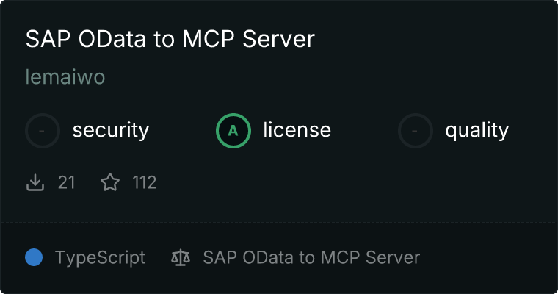Image resolution: width=558 pixels, height=294 pixels.
Task: Click the footer license name text
Action: 311,257
